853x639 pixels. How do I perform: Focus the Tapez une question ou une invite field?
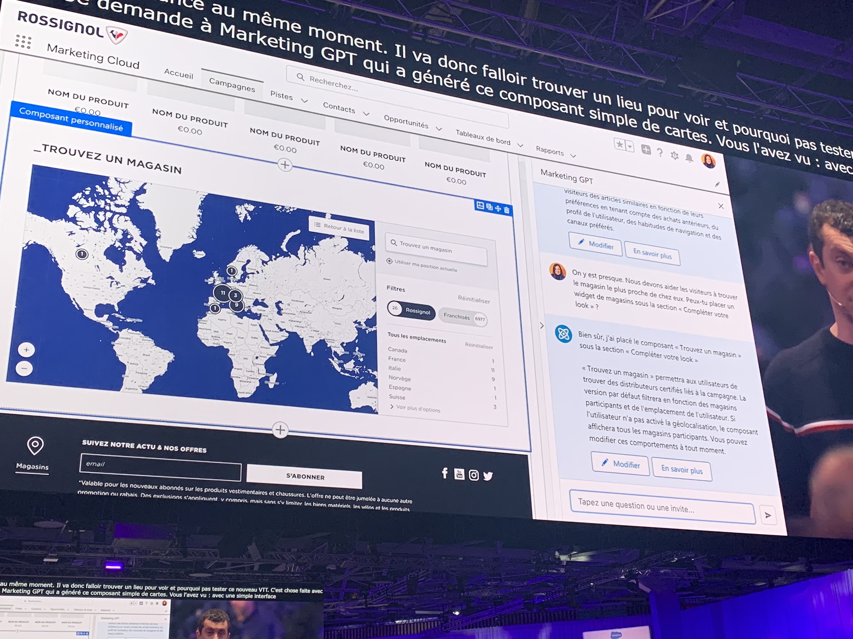click(x=662, y=507)
